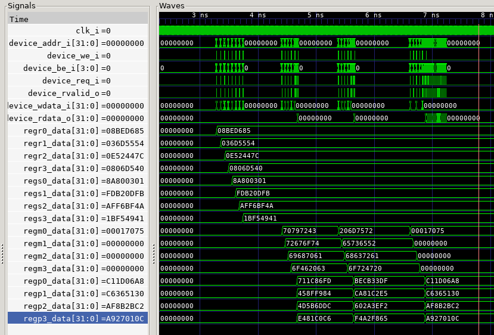This screenshot has width=494, height=335.
Task: Click waveform value 602A3EF2 on regp2_data
Action: coord(371,306)
